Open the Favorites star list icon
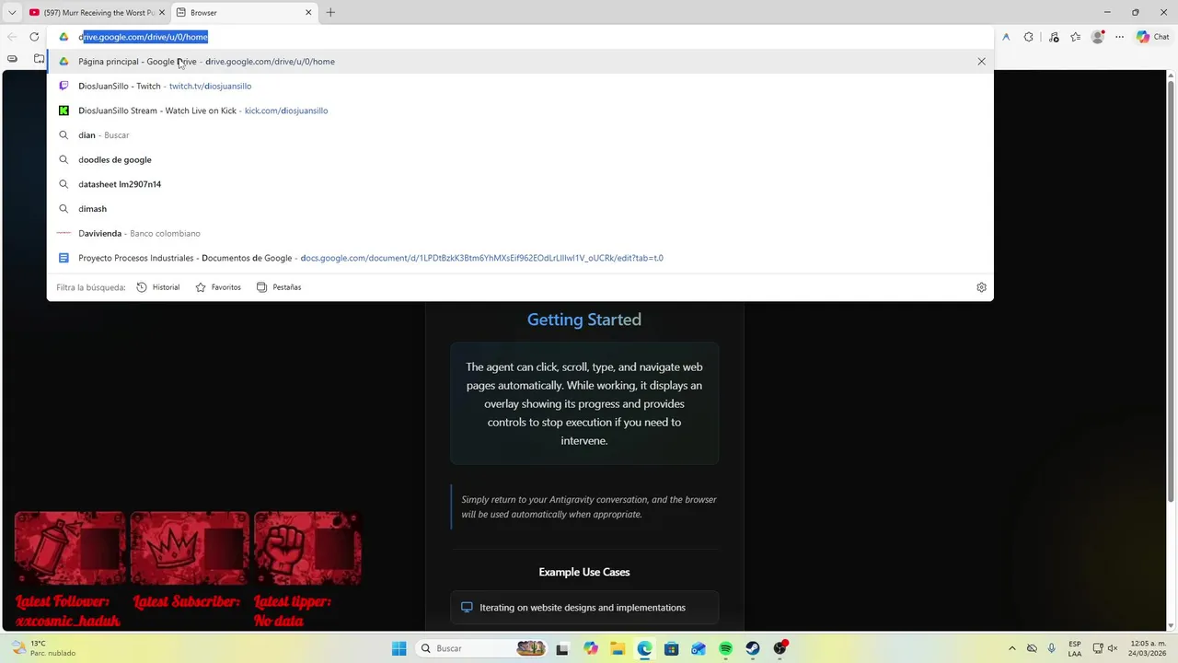1178x663 pixels. 1075,37
